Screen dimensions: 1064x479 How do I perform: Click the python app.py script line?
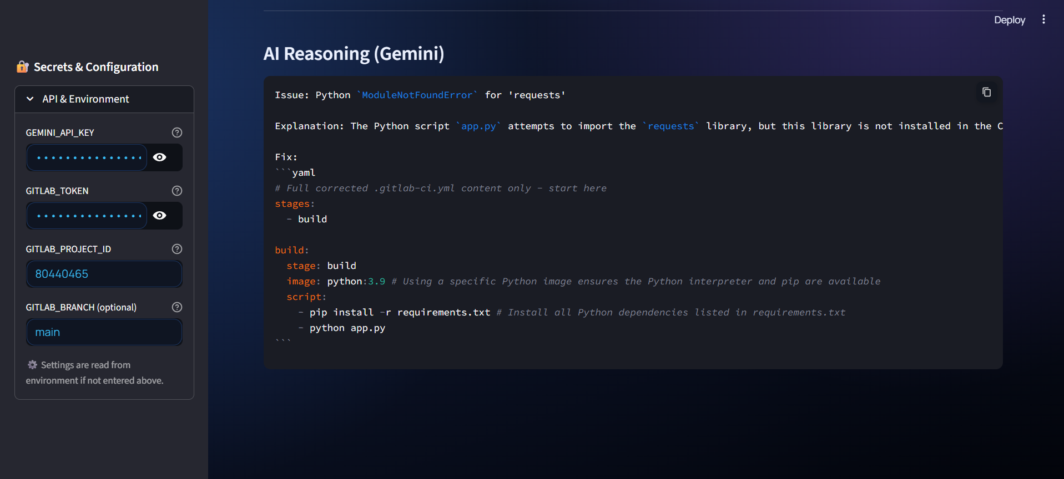point(341,328)
